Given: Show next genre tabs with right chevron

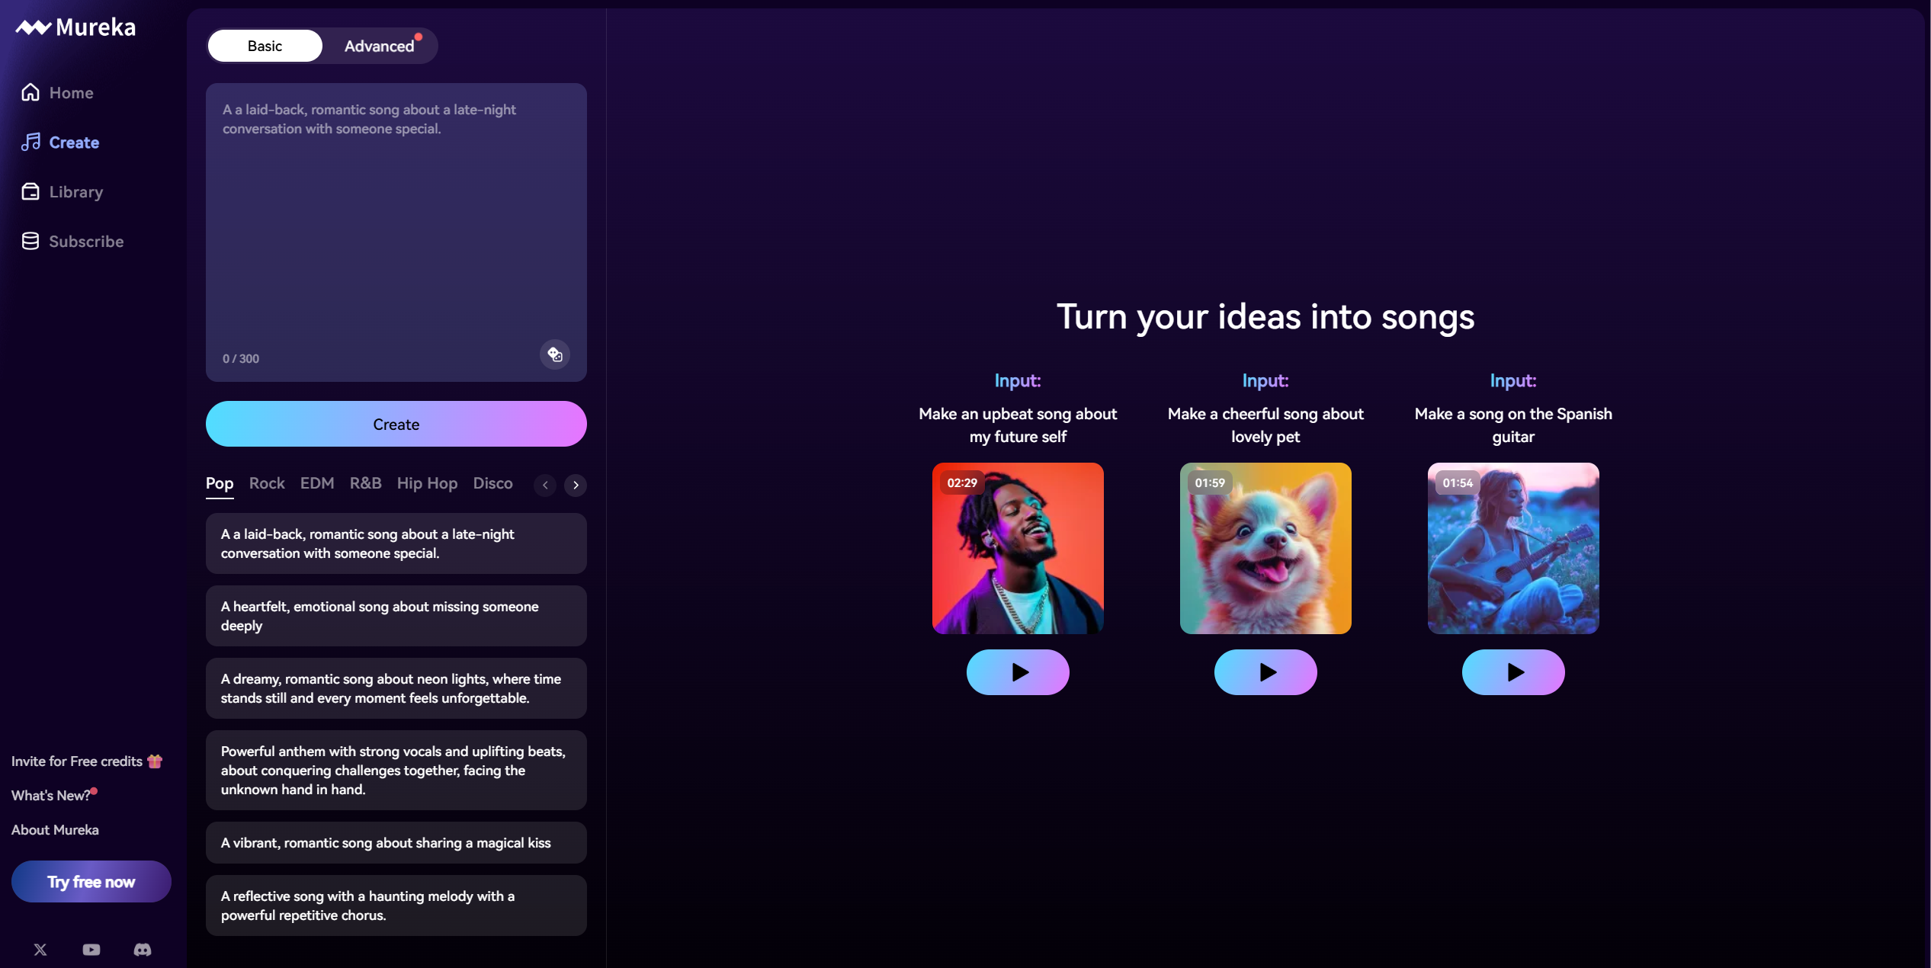Looking at the screenshot, I should [x=576, y=485].
